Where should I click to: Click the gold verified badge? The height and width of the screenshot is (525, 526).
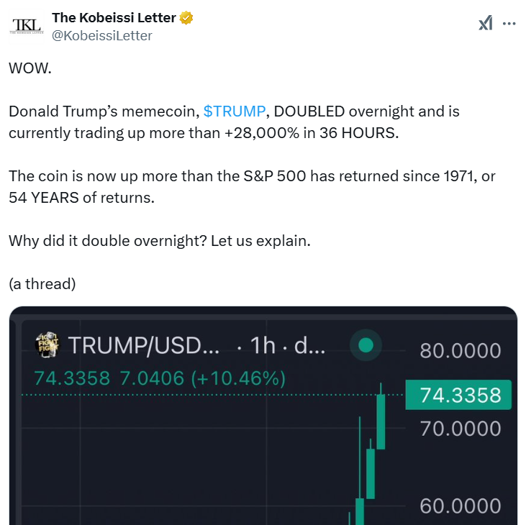(186, 18)
